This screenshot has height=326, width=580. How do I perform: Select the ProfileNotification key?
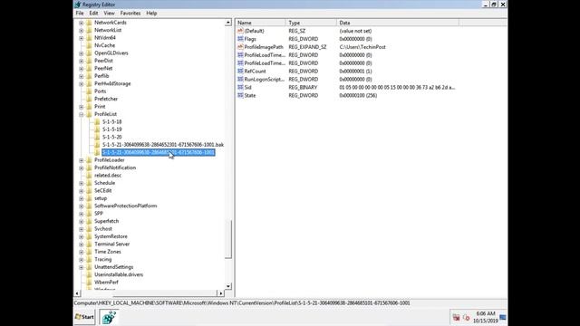115,168
